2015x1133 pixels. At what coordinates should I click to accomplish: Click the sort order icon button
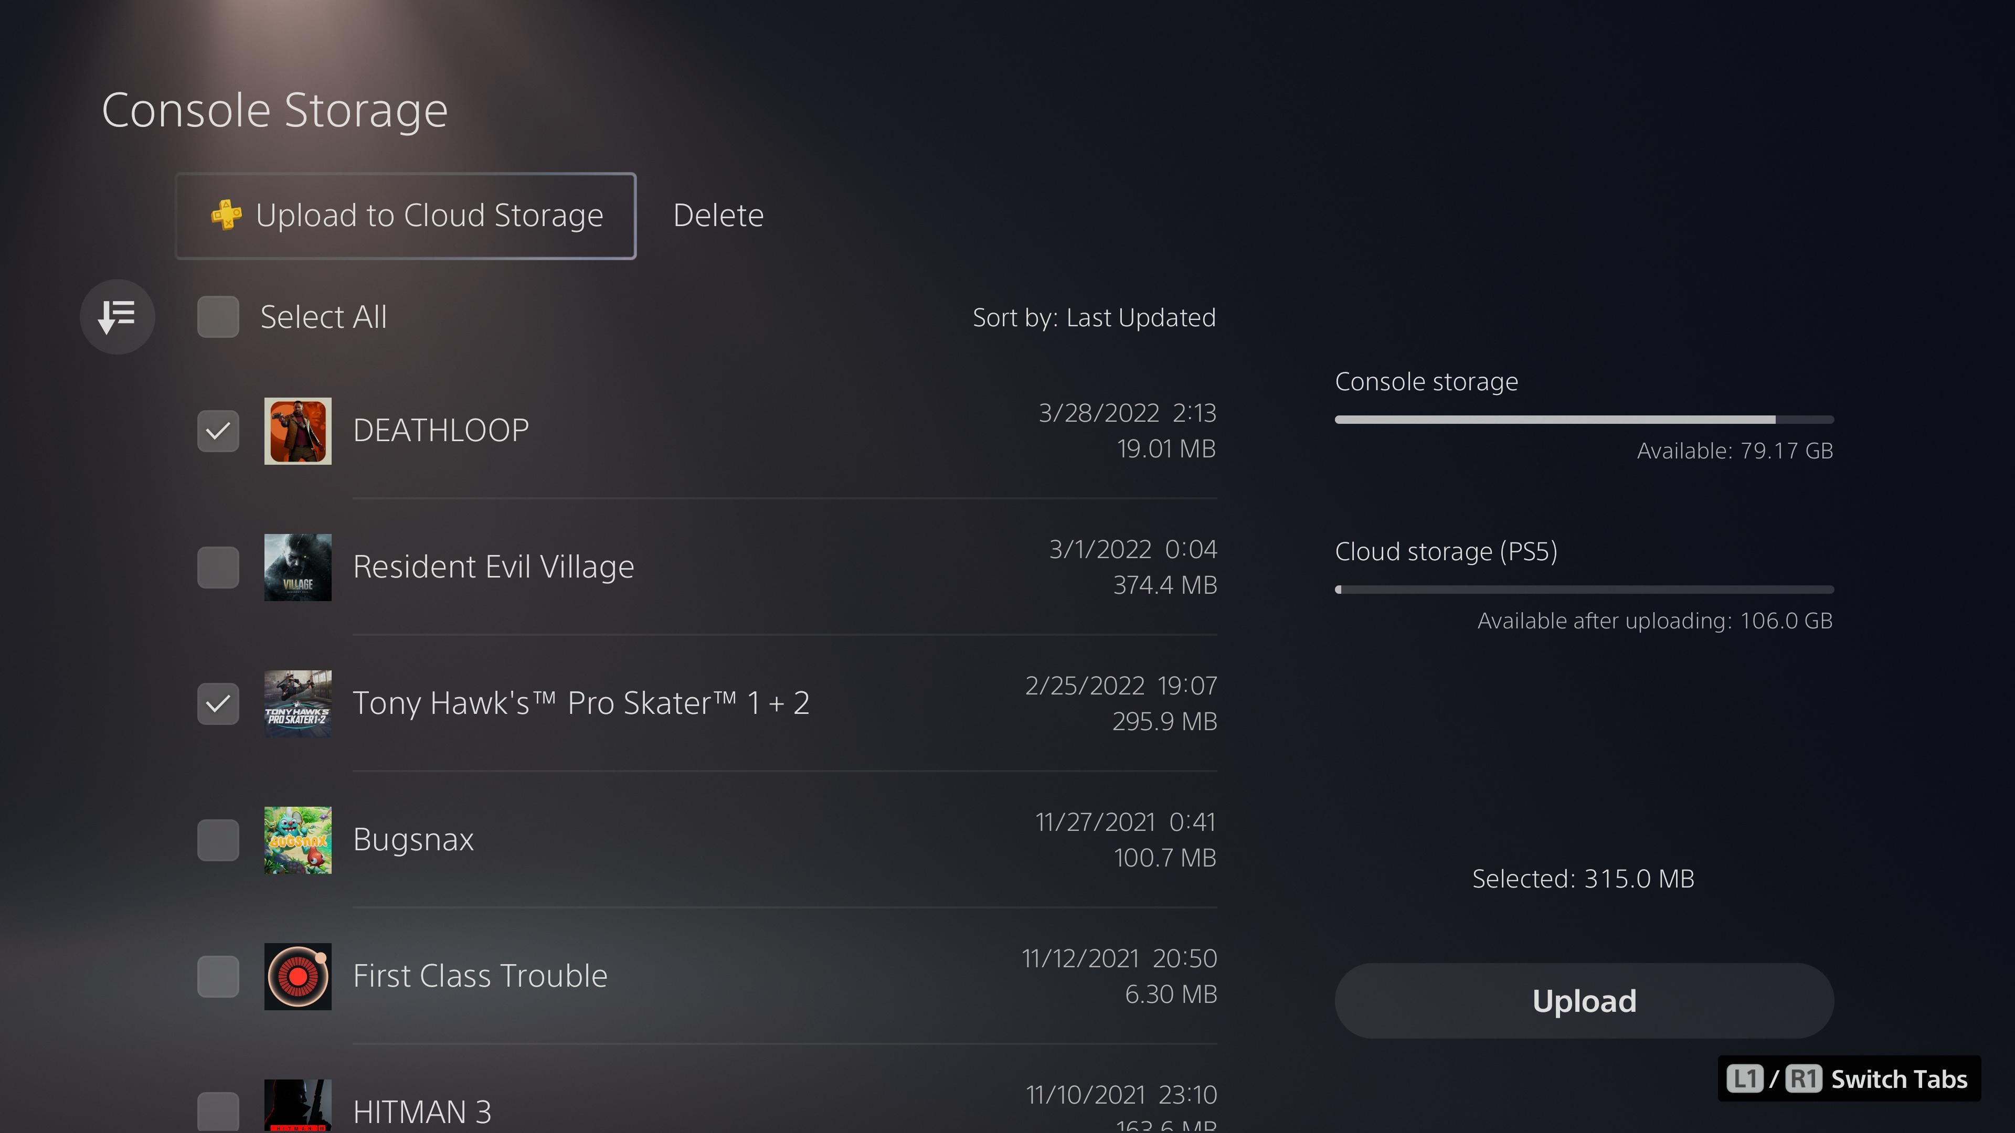pos(118,317)
